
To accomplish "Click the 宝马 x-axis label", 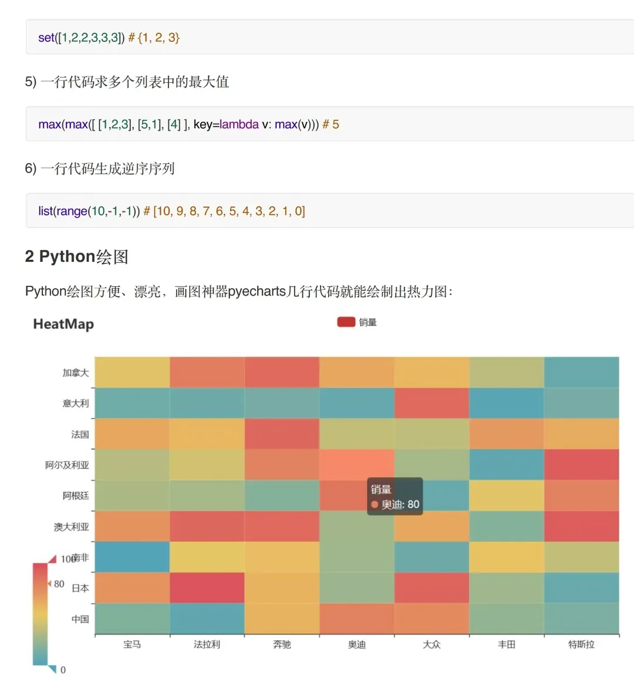I will click(x=132, y=644).
